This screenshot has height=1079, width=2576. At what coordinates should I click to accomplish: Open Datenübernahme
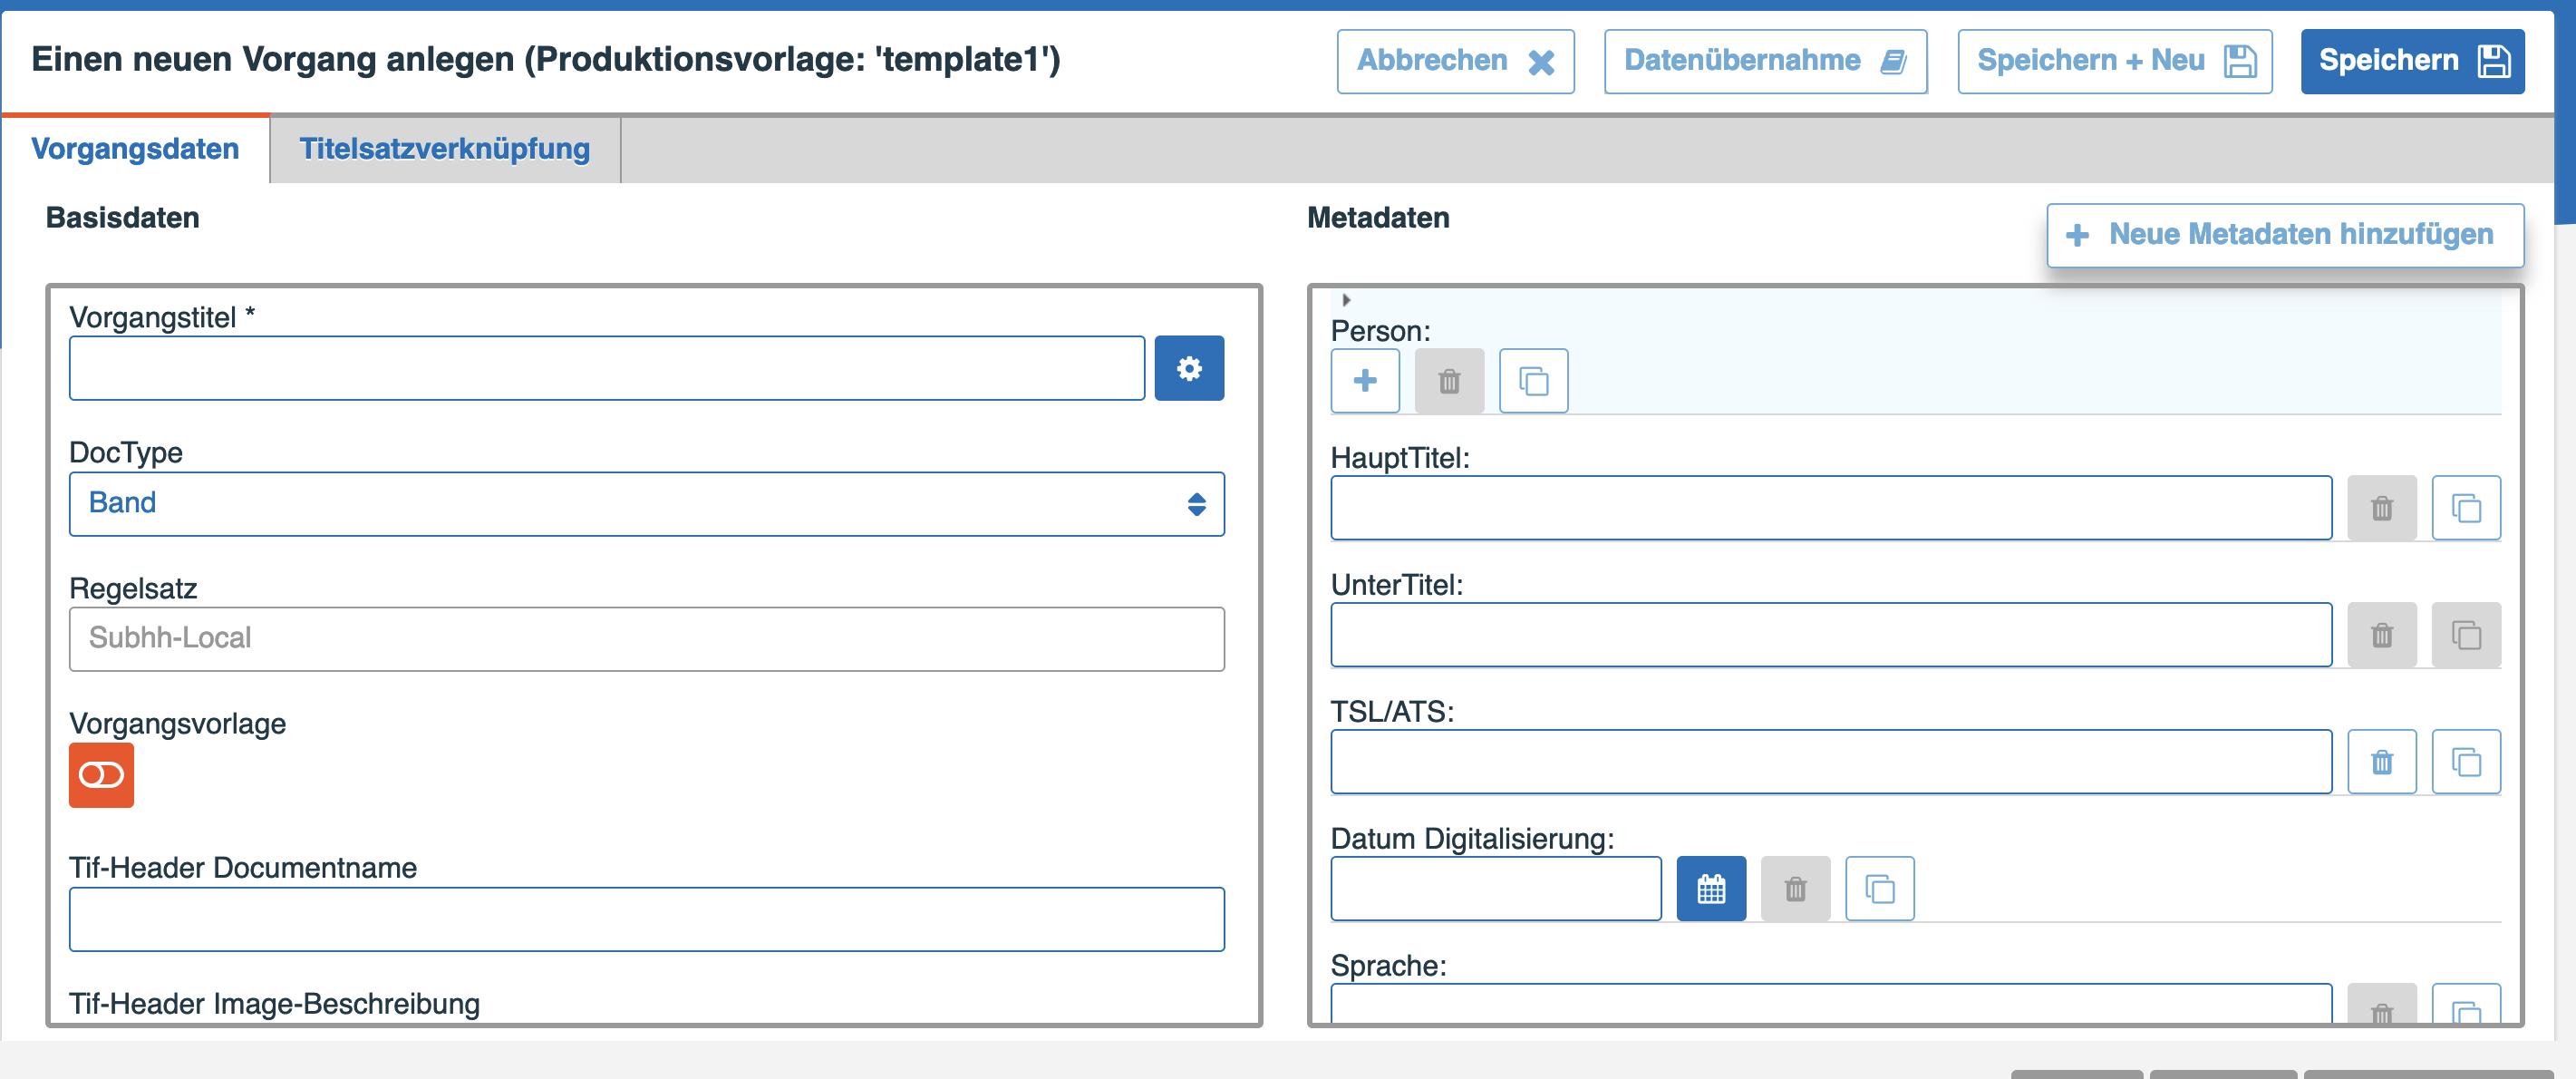point(1764,61)
